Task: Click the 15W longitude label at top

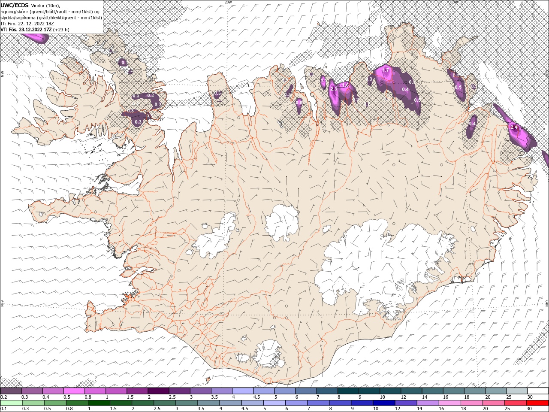Action: (x=454, y=2)
